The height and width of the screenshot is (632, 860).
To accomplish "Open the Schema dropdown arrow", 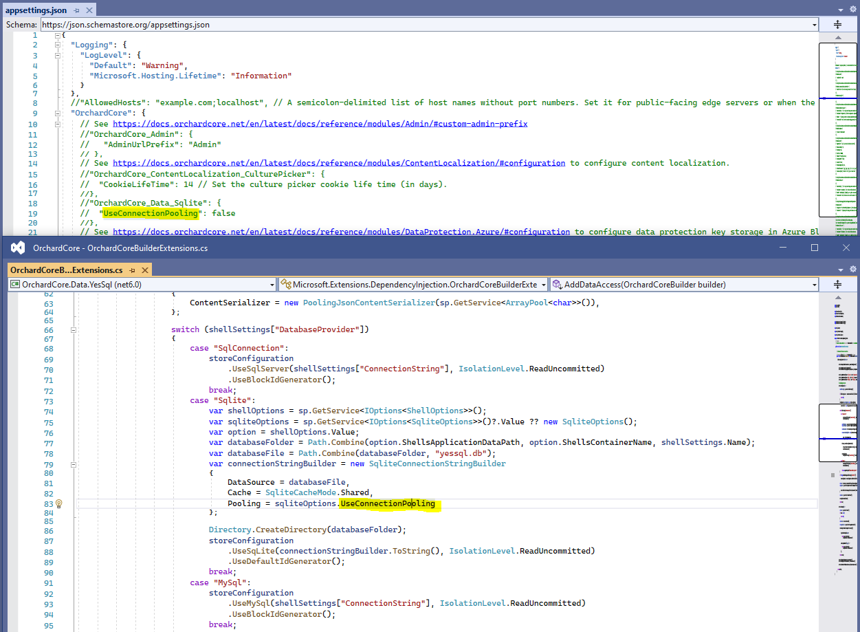I will pyautogui.click(x=815, y=24).
